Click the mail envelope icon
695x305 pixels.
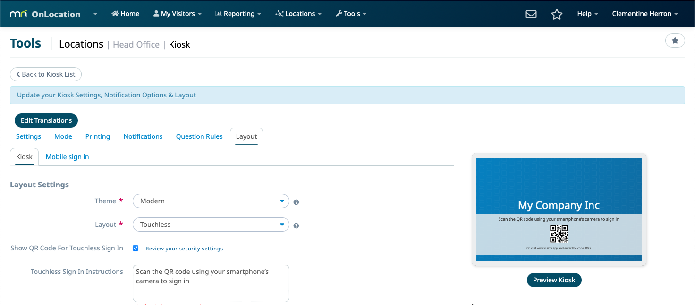coord(531,14)
